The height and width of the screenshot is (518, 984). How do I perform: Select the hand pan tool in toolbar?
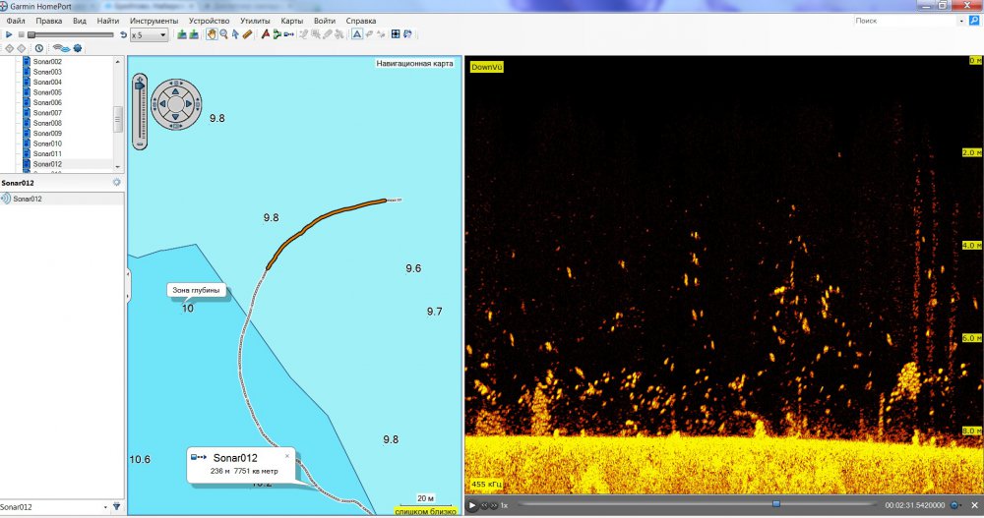211,34
